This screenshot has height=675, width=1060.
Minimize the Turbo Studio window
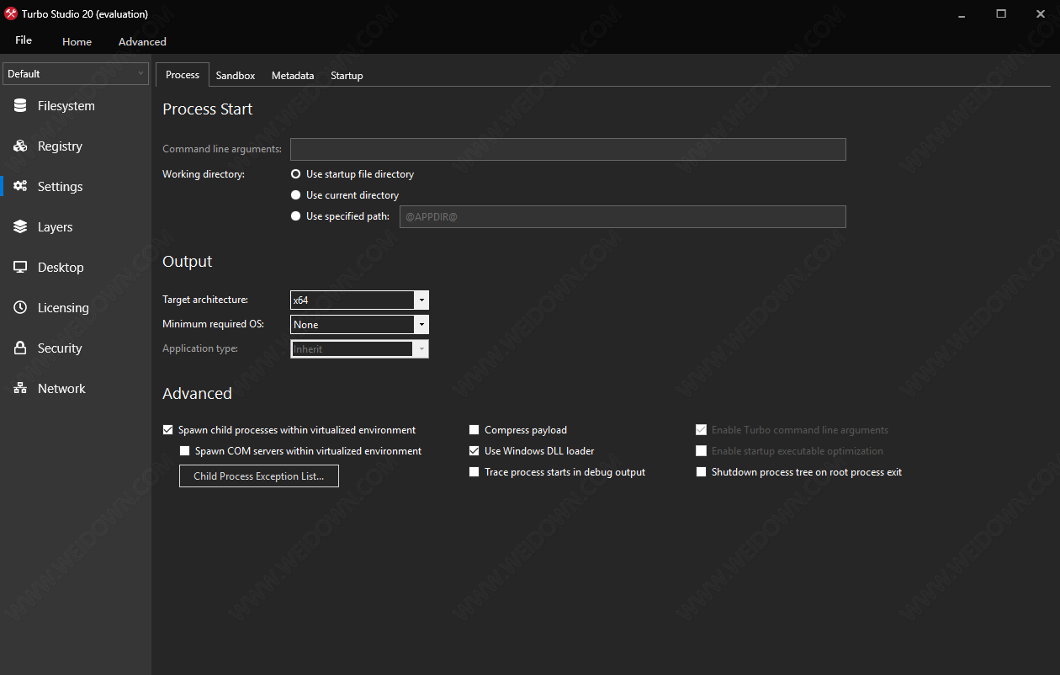coord(962,13)
